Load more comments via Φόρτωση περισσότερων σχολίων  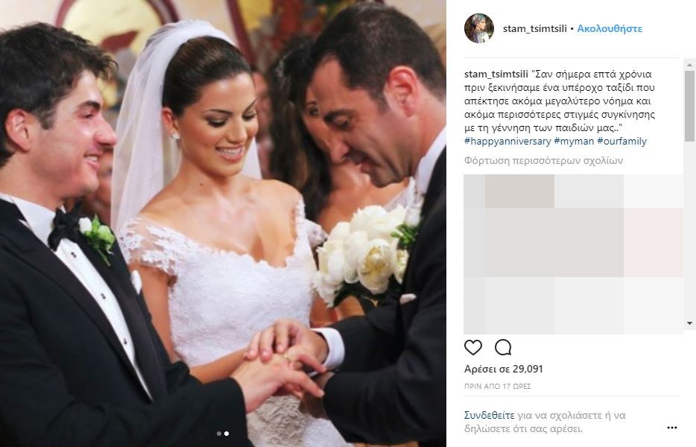coord(543,160)
